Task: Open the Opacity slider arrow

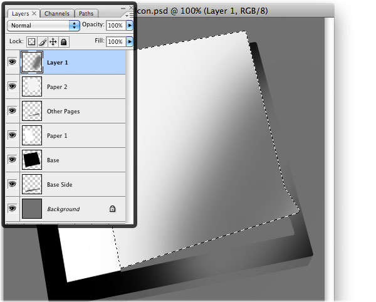Action: [130, 26]
